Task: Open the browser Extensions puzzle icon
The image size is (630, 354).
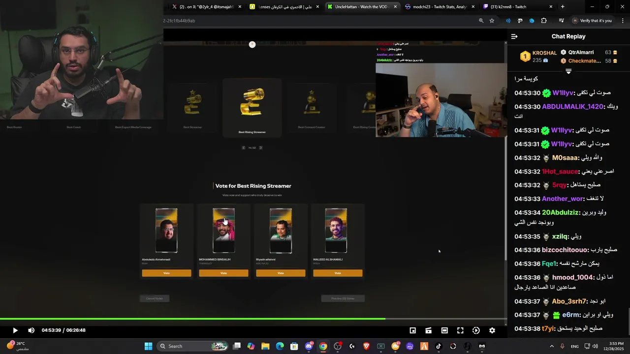Action: [544, 21]
